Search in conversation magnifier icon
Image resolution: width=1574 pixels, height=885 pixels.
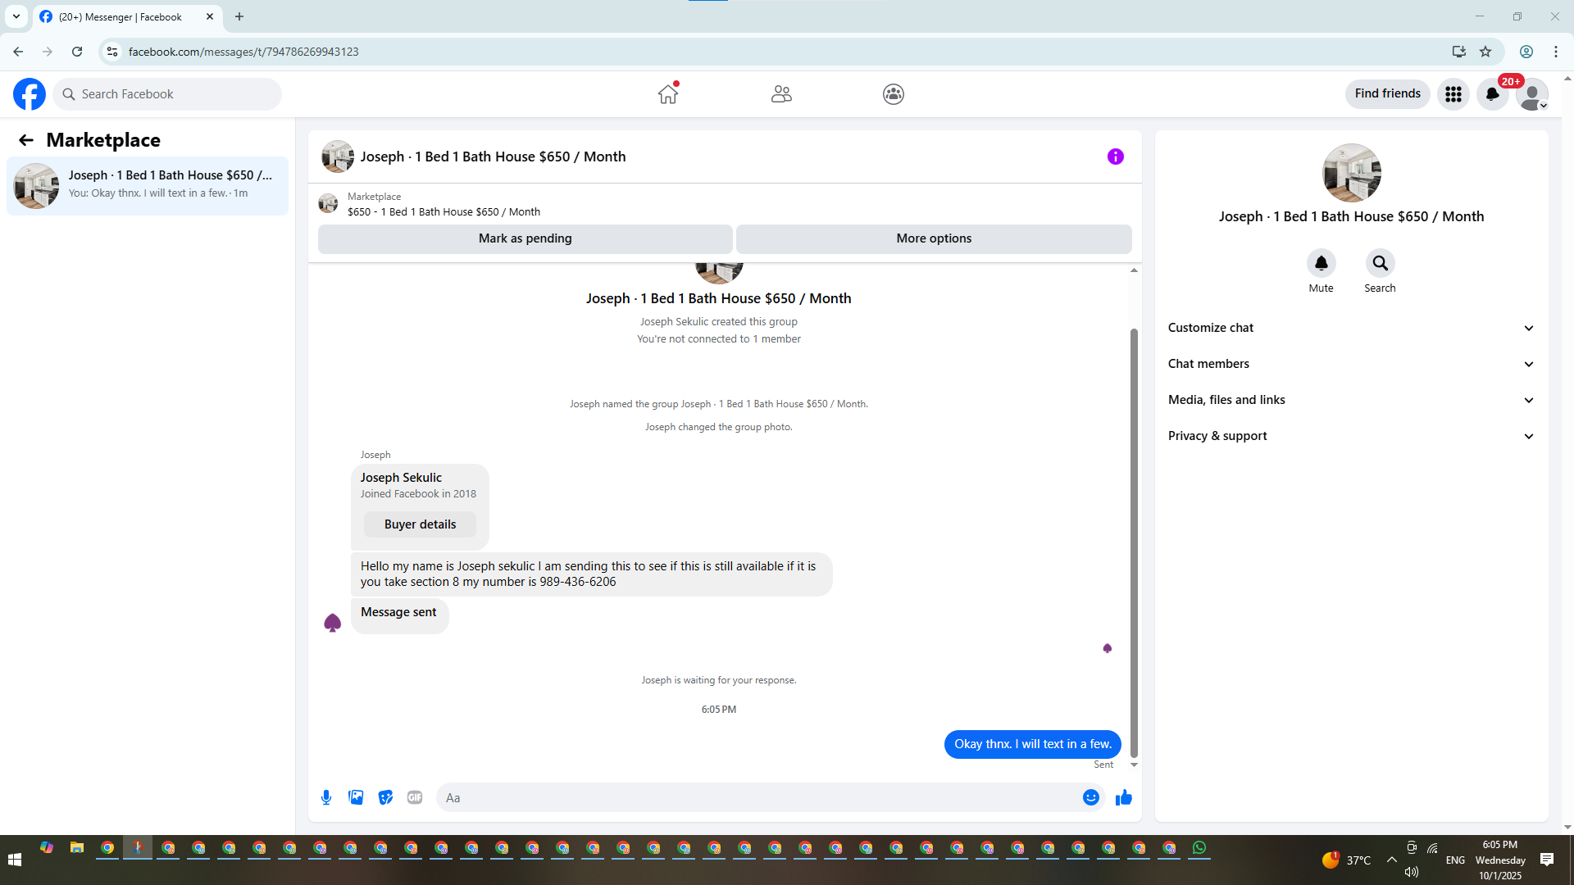click(1381, 263)
